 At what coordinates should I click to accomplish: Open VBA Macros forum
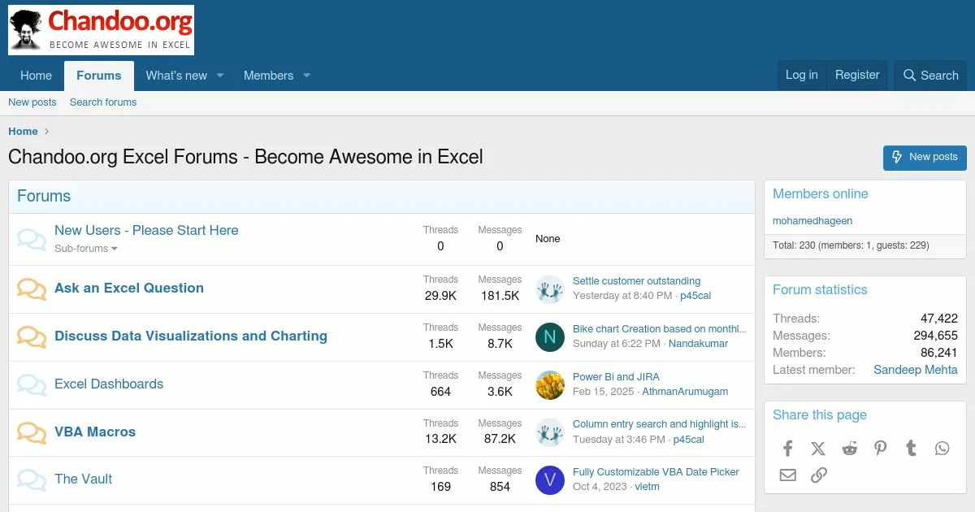[95, 432]
